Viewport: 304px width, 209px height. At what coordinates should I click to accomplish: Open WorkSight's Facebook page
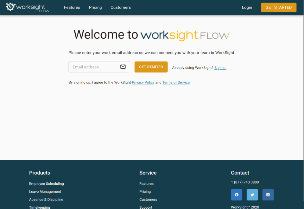[x=237, y=194]
